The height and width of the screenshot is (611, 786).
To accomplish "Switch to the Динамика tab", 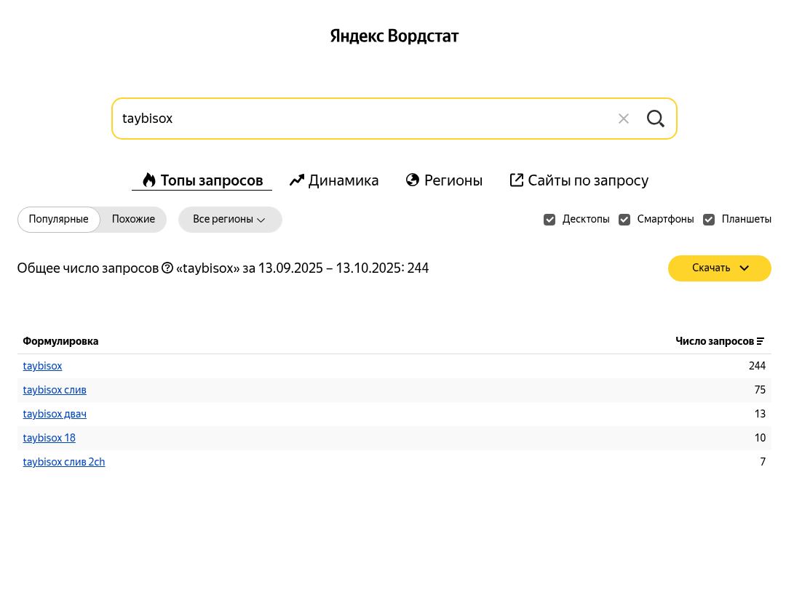I will coord(334,180).
